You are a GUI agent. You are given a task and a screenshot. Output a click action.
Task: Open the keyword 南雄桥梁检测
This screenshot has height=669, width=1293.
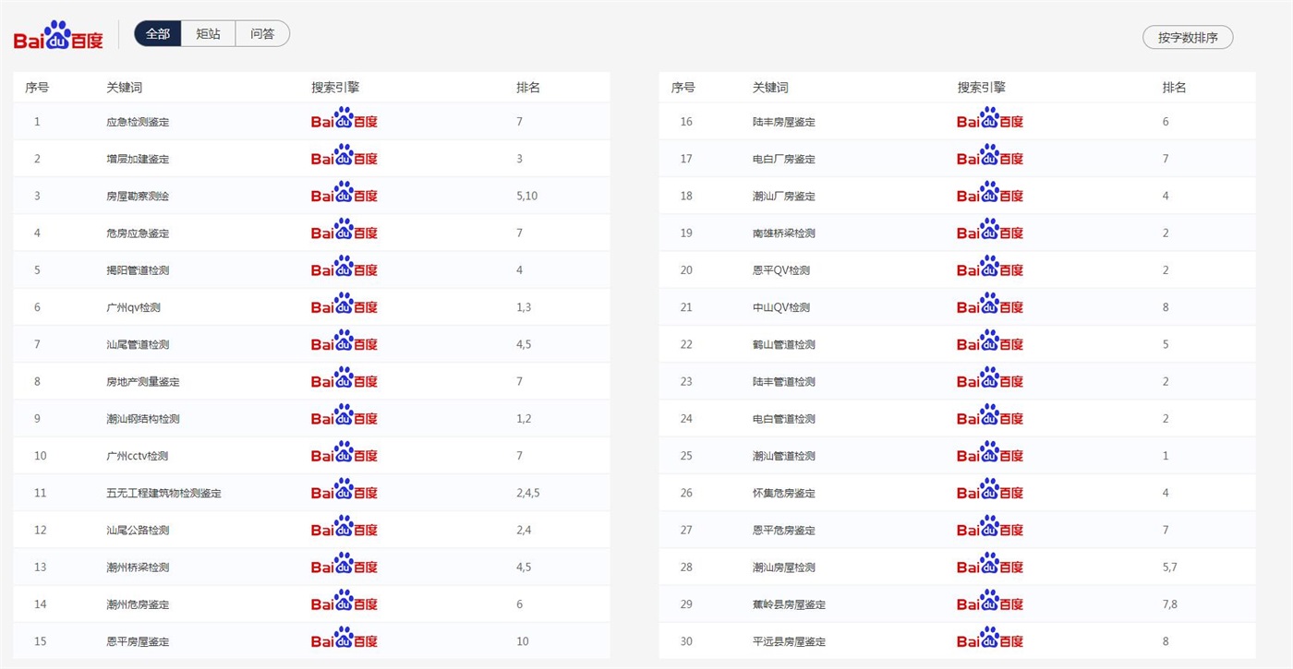784,233
